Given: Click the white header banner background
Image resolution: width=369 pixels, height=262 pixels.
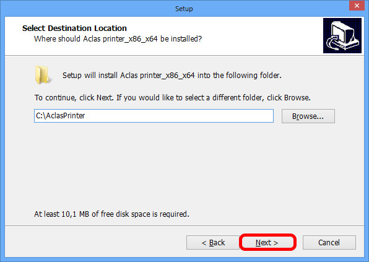Looking at the screenshot, I should tap(259, 35).
